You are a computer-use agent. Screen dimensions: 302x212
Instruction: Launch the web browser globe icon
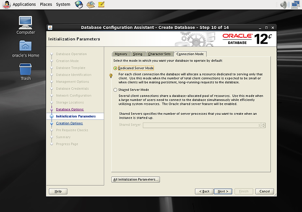click(79, 5)
